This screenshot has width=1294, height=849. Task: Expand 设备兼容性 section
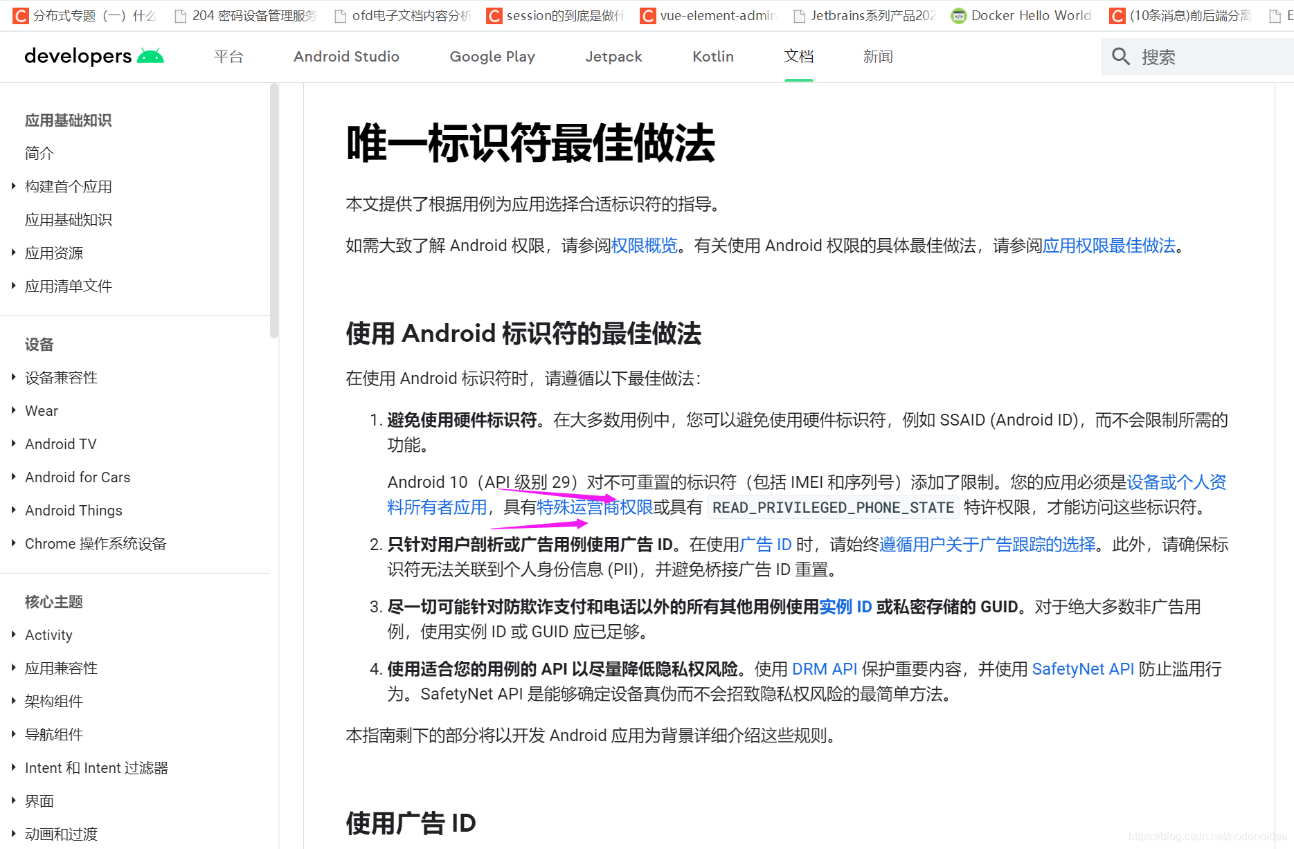pos(14,377)
